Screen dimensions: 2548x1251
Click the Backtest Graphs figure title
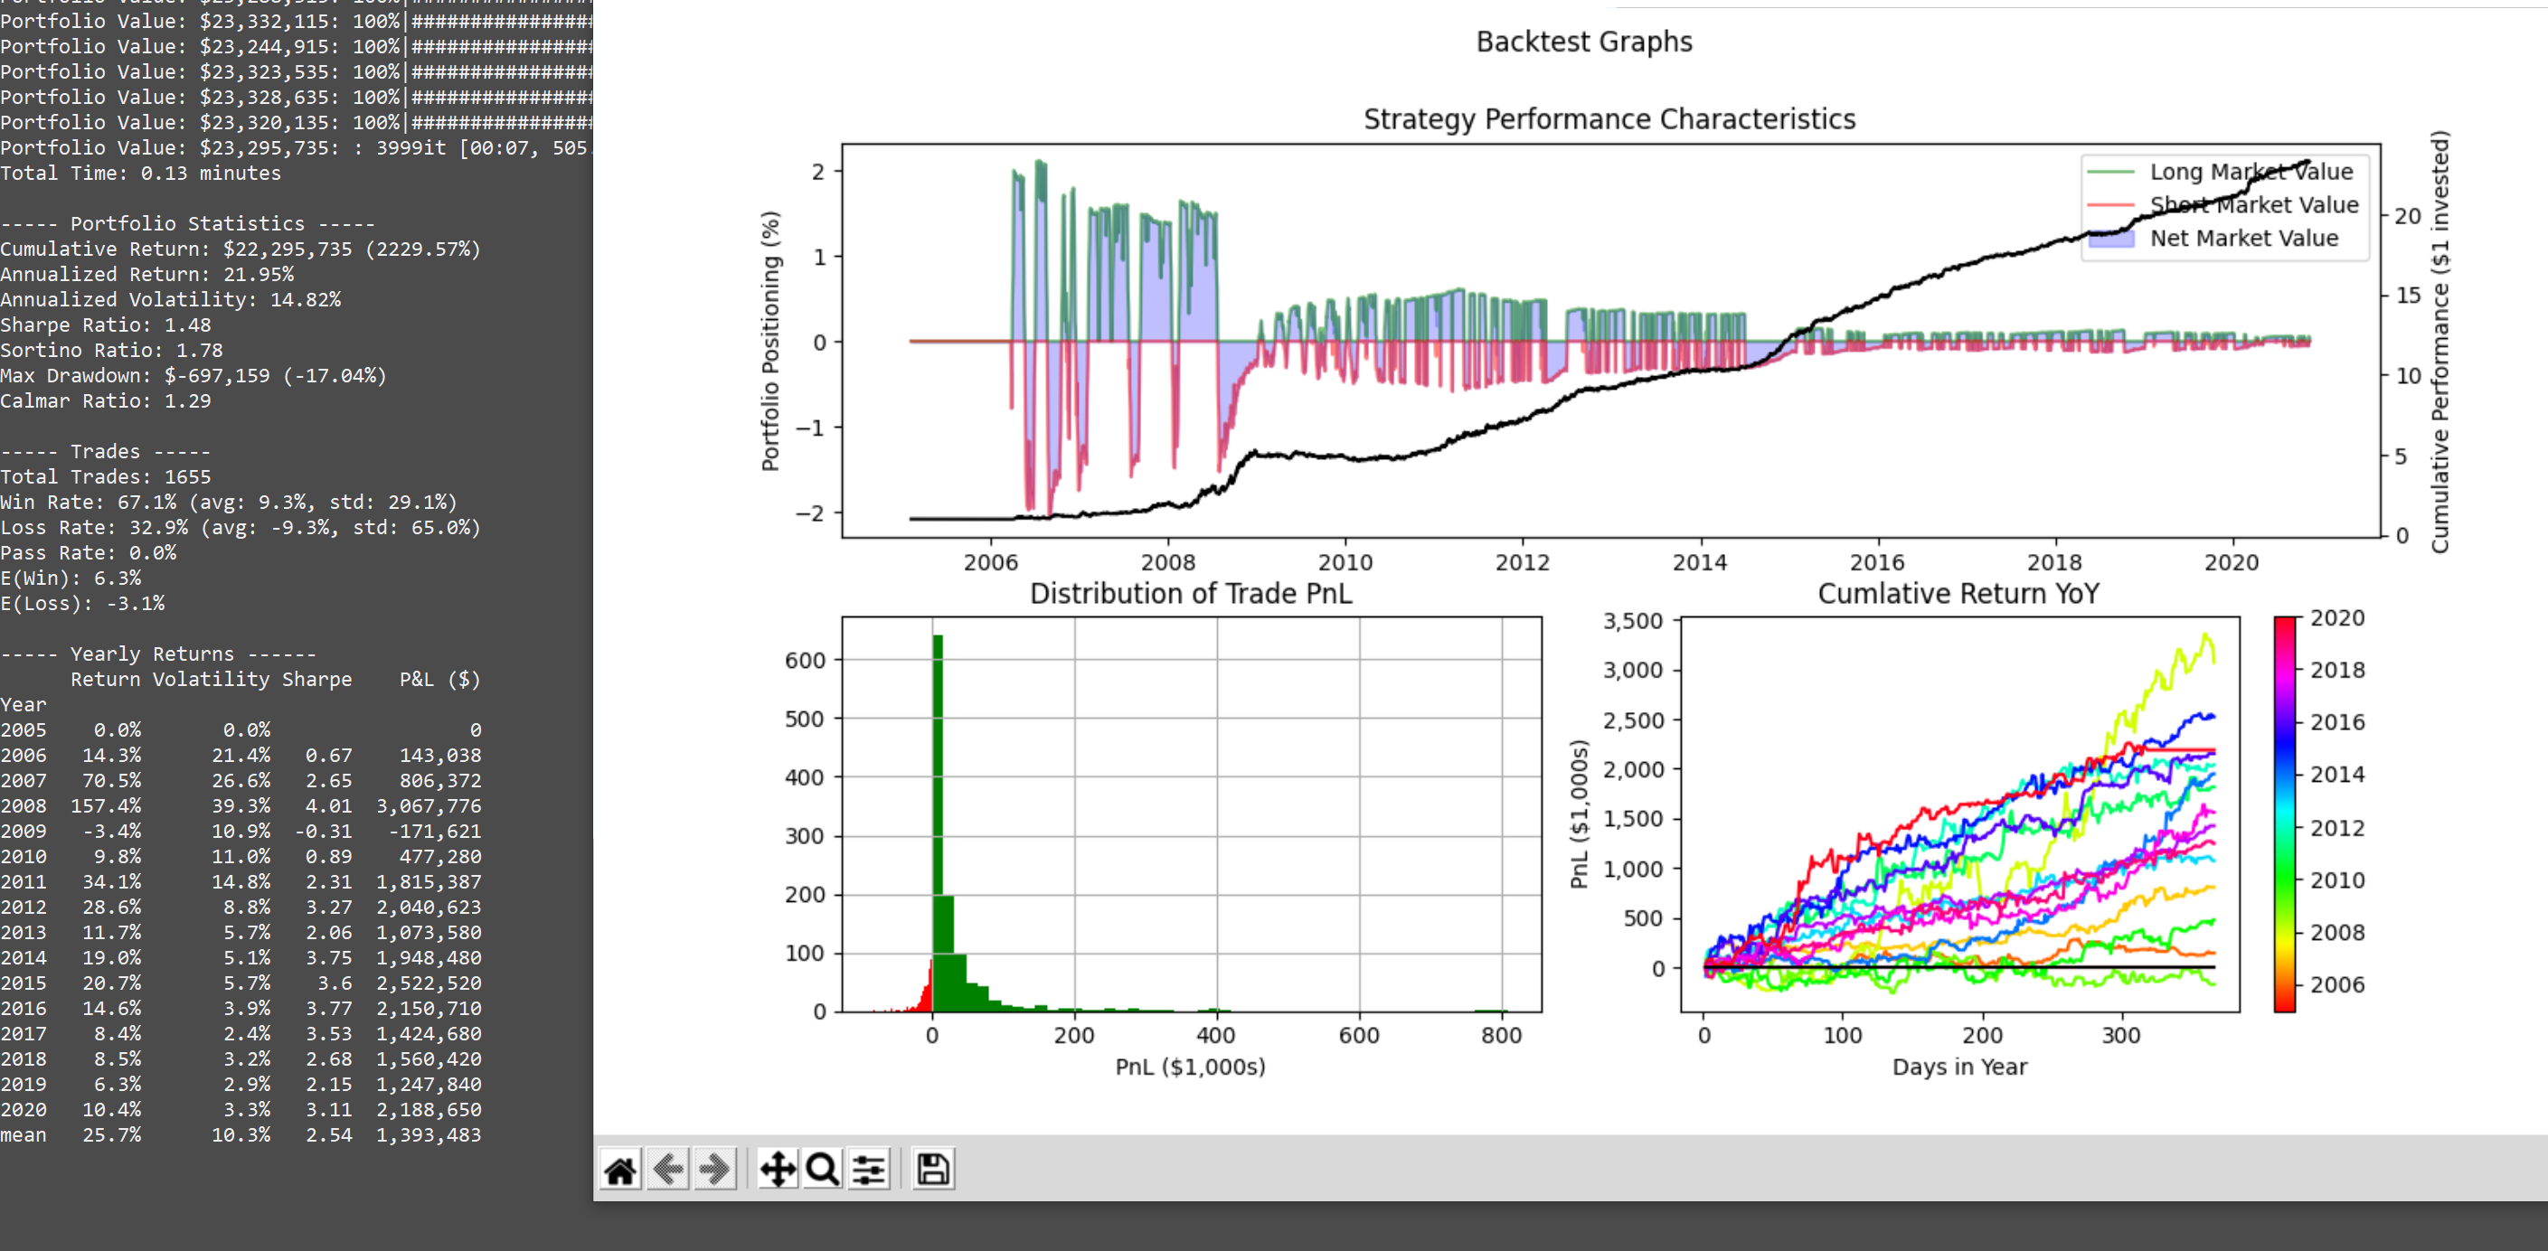point(1583,42)
